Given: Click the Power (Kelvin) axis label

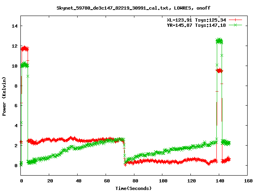Looking at the screenshot, I should 4,96.
